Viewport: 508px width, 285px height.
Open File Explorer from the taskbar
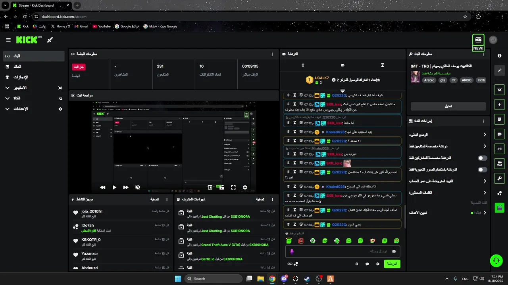[260, 279]
